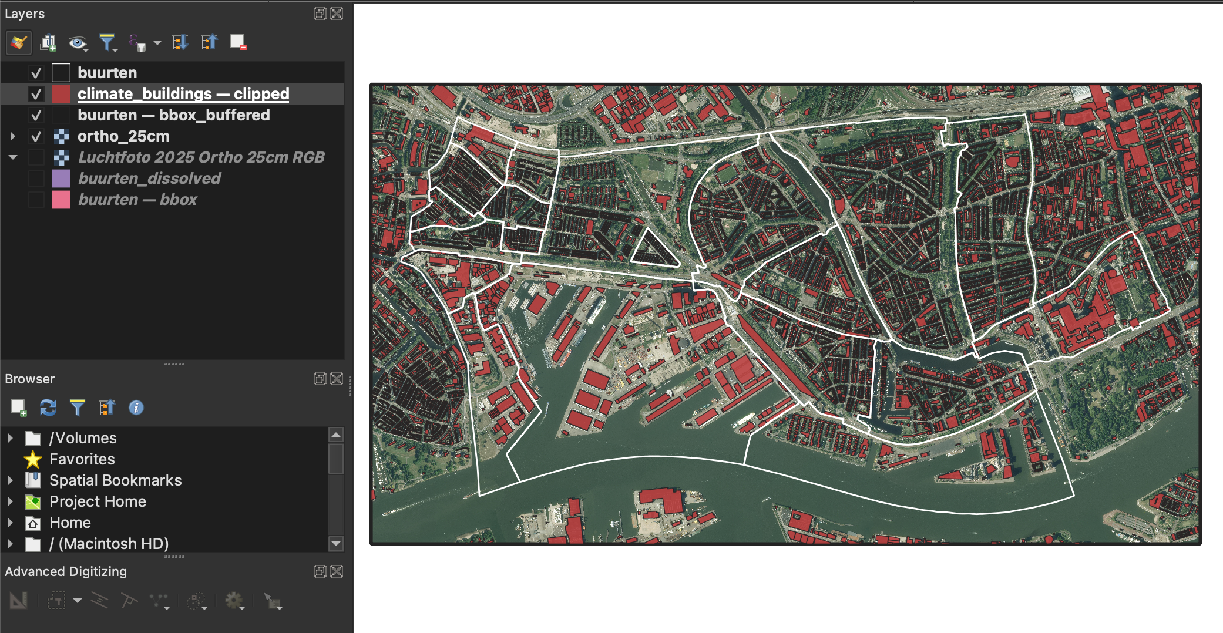Expand the /Volumes folder in Browser
1223x633 pixels.
pyautogui.click(x=10, y=438)
